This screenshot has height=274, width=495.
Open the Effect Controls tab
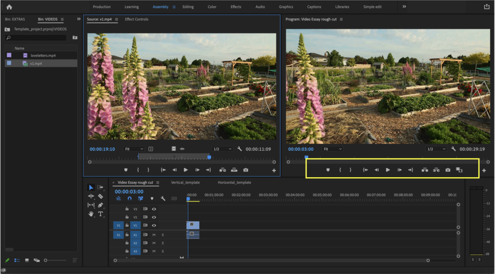137,19
